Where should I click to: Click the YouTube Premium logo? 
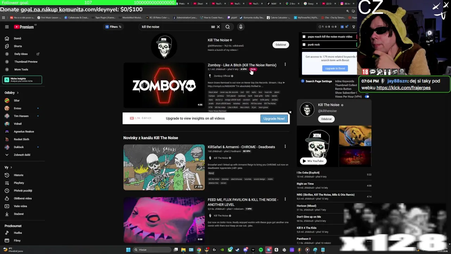click(24, 27)
